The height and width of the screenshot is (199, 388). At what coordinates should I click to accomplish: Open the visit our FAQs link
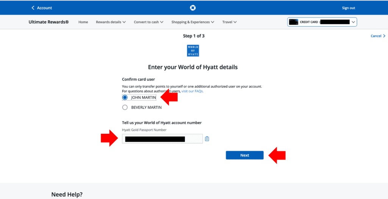[x=192, y=91]
